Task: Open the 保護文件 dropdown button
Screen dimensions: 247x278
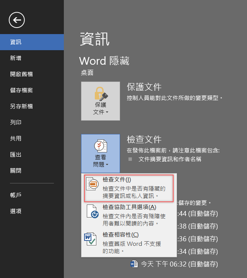Action: pyautogui.click(x=101, y=101)
